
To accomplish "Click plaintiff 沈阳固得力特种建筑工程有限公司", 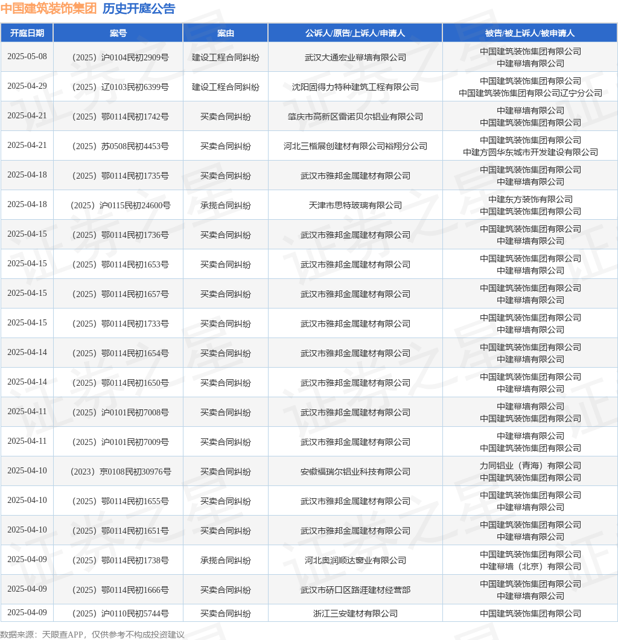I will click(355, 87).
